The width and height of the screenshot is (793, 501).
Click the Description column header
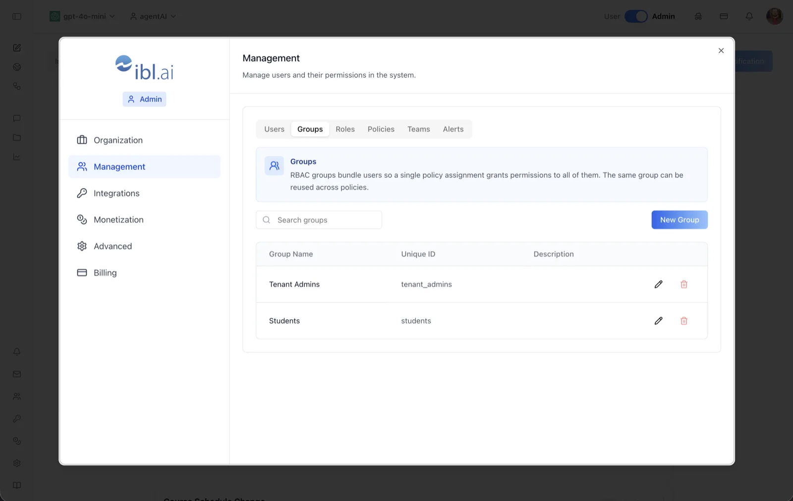coord(554,254)
